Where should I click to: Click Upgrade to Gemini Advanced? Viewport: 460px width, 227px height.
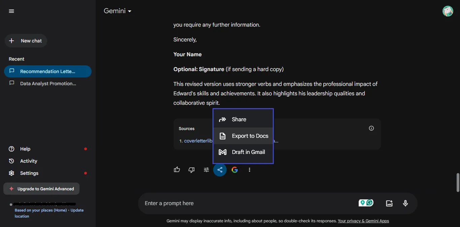pos(41,189)
